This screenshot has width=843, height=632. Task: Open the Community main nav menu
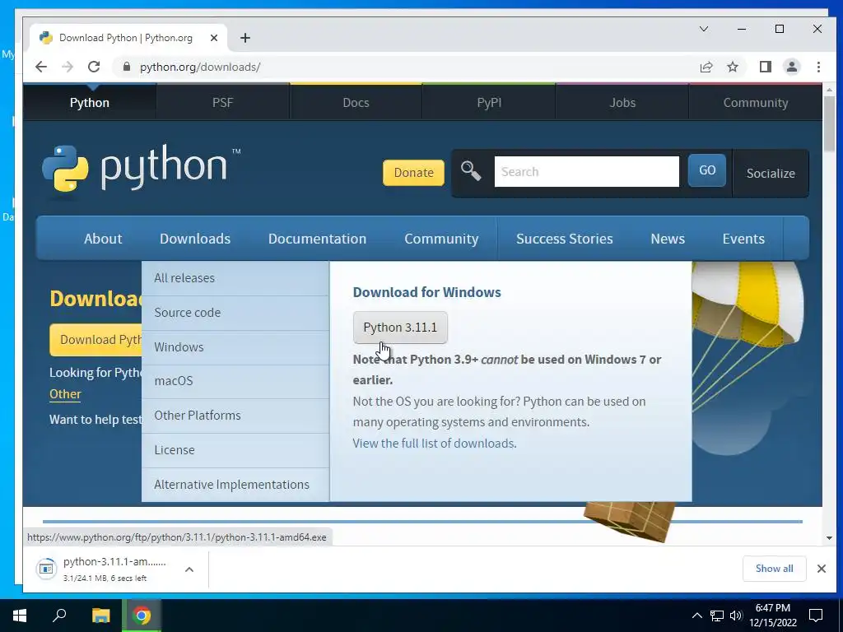pyautogui.click(x=441, y=239)
